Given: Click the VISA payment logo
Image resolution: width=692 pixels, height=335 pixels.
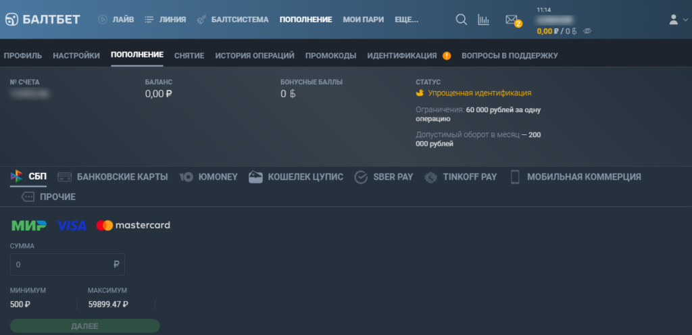Looking at the screenshot, I should [72, 226].
